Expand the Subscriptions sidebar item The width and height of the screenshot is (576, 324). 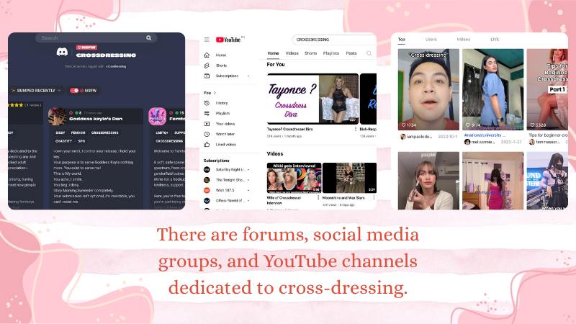click(x=248, y=76)
